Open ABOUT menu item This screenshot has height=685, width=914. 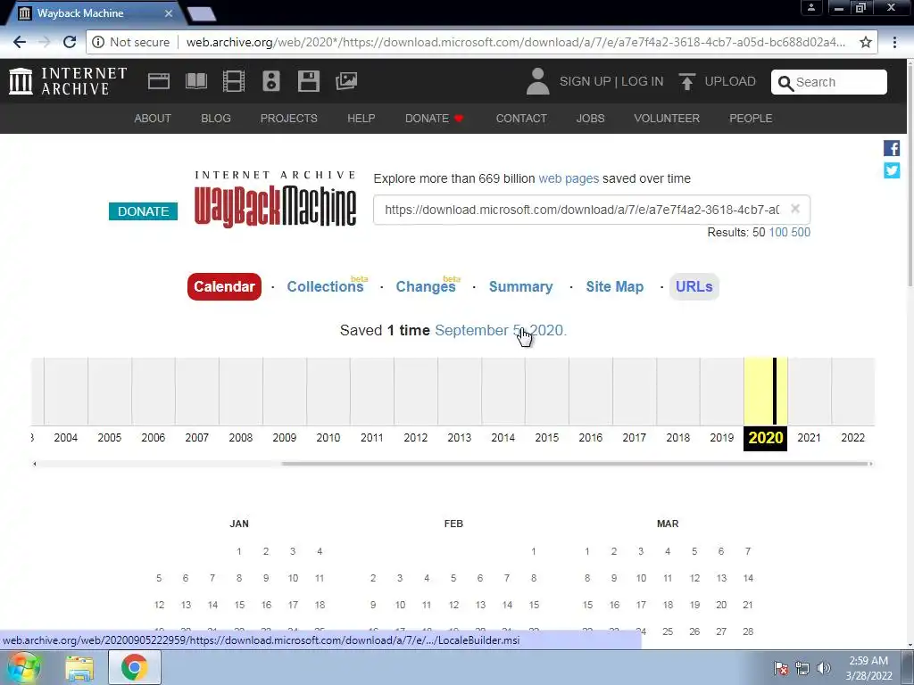[x=153, y=119]
